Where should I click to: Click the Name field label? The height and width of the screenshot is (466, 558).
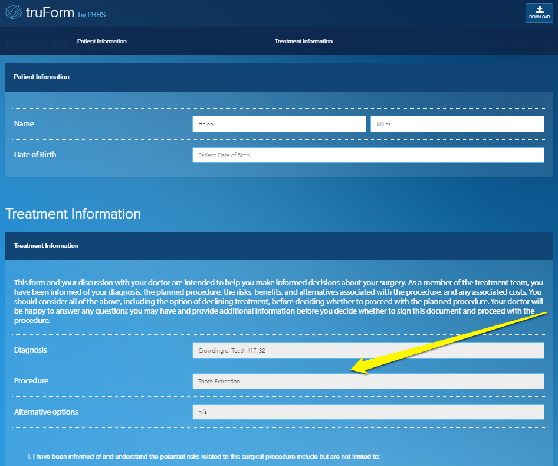(x=24, y=124)
